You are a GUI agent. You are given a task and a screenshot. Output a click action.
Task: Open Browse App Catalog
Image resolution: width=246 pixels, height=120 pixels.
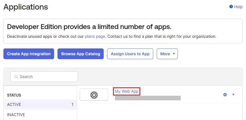pyautogui.click(x=81, y=54)
